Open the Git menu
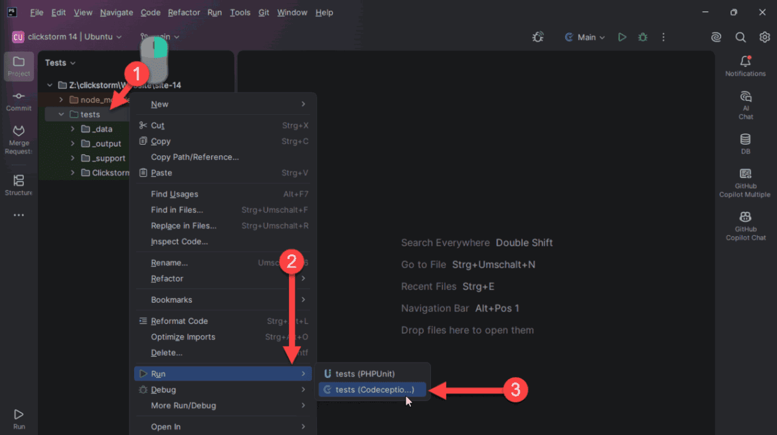Viewport: 777px width, 435px height. pos(264,13)
